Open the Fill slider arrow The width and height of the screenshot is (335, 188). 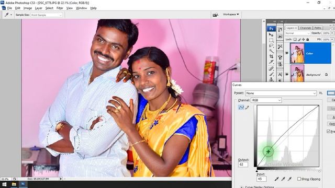click(332, 40)
